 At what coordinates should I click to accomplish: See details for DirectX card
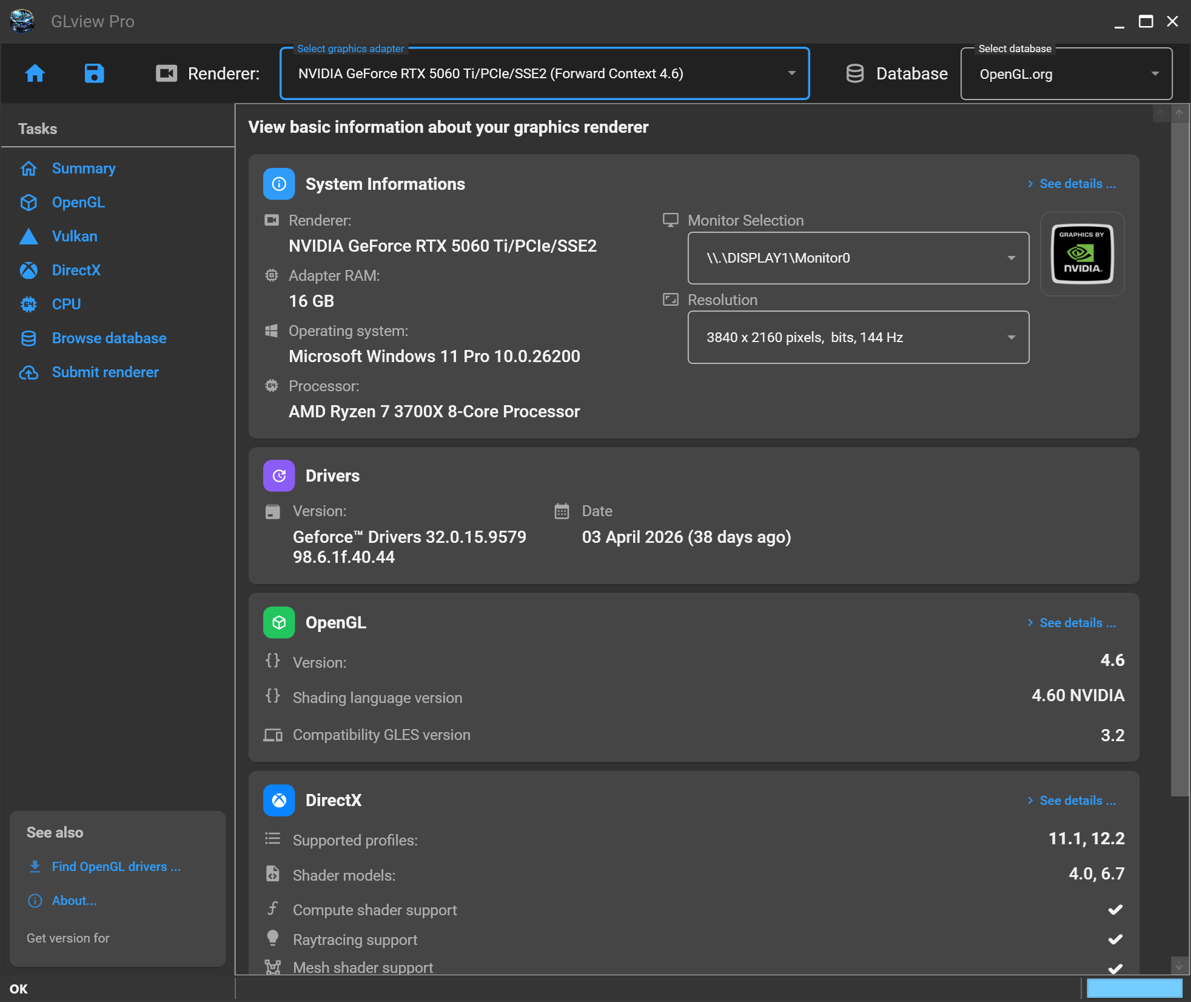pyautogui.click(x=1072, y=801)
